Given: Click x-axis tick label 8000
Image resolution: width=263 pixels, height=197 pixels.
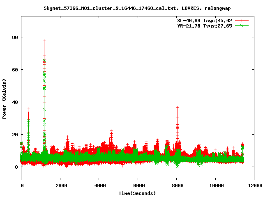Looking at the screenshot, I should pos(178,186).
